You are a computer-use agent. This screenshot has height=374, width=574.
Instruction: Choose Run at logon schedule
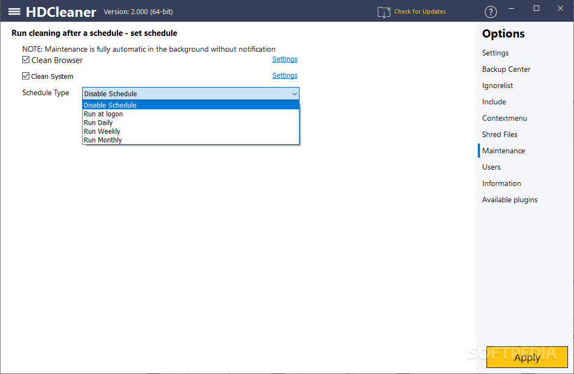pyautogui.click(x=191, y=114)
